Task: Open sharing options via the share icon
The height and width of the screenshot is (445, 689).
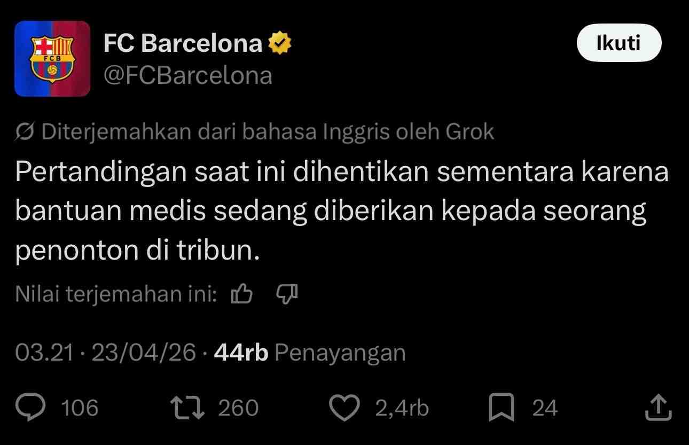Action: 658,408
